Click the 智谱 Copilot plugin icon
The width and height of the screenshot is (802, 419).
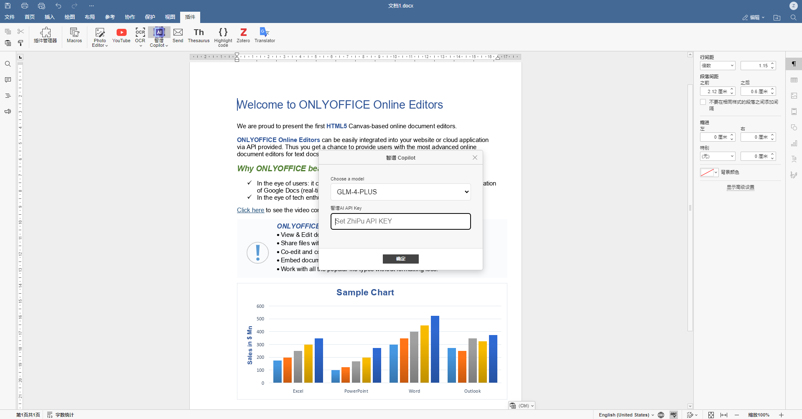coord(159,33)
